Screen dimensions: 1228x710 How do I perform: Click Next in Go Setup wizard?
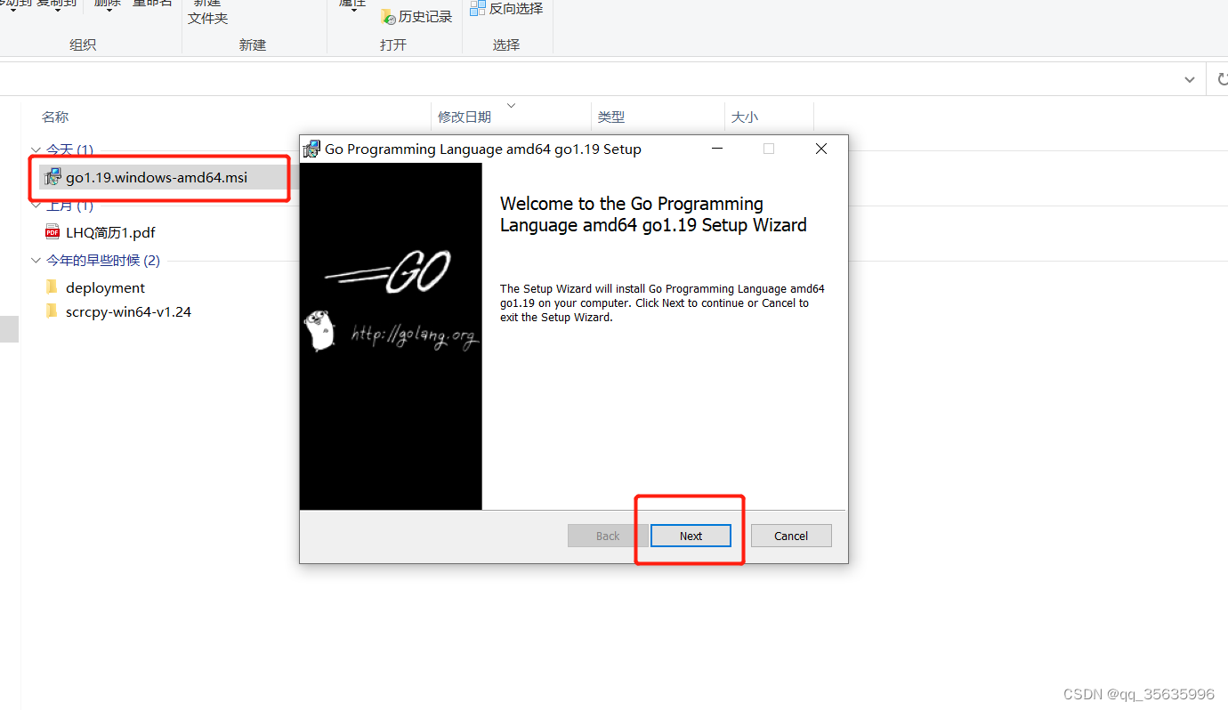pyautogui.click(x=691, y=536)
